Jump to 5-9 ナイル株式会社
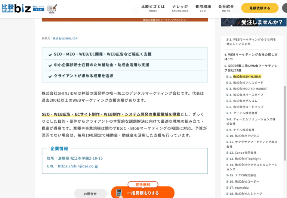287x198 pixels. (x=240, y=130)
